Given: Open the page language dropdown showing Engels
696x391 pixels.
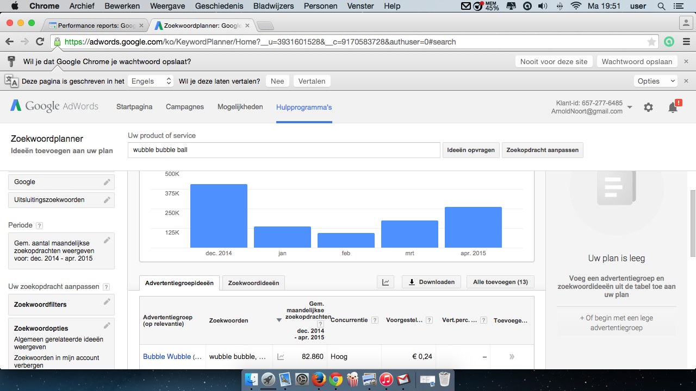Looking at the screenshot, I should [x=151, y=81].
